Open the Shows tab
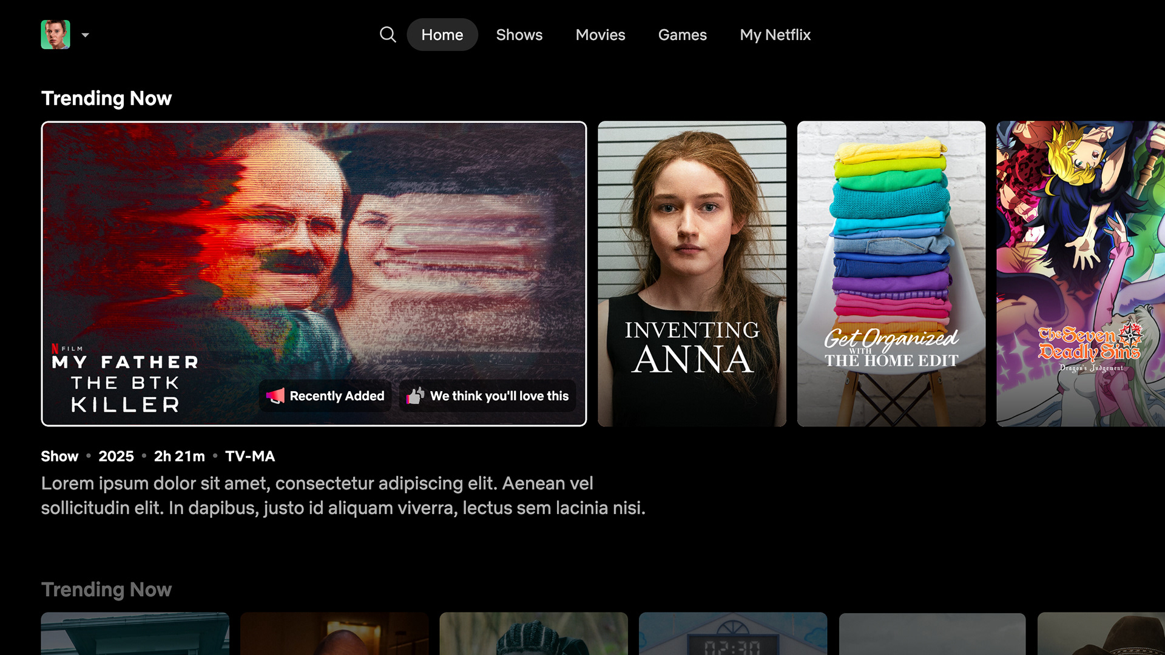 [x=519, y=35]
